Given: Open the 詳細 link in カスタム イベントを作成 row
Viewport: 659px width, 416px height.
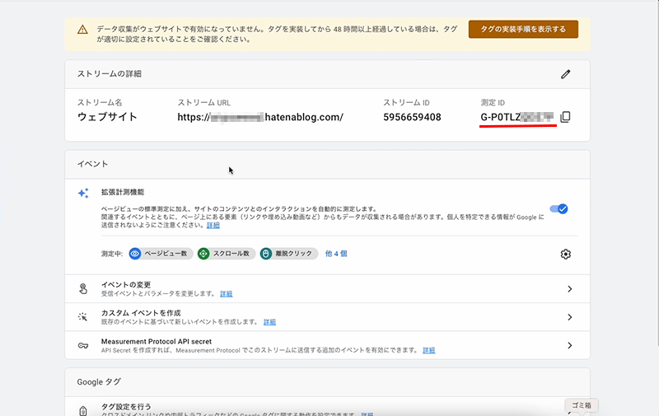Looking at the screenshot, I should point(269,322).
